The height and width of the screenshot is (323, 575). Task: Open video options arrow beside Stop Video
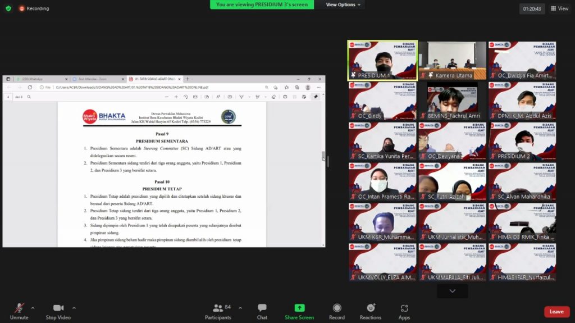[74, 308]
